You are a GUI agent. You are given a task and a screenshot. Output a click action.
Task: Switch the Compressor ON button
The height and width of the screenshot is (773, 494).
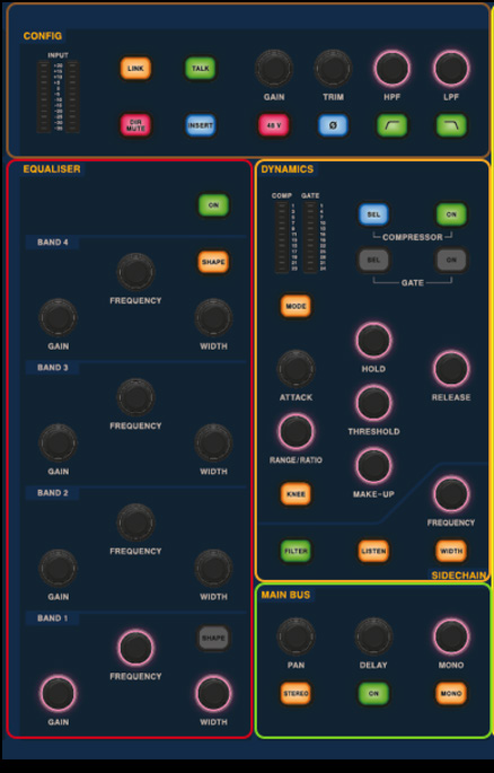point(451,214)
